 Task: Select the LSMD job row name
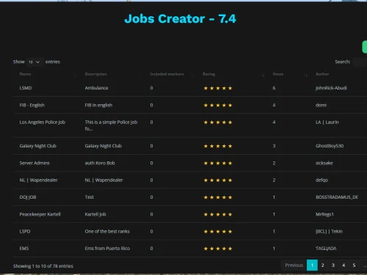pyautogui.click(x=26, y=88)
